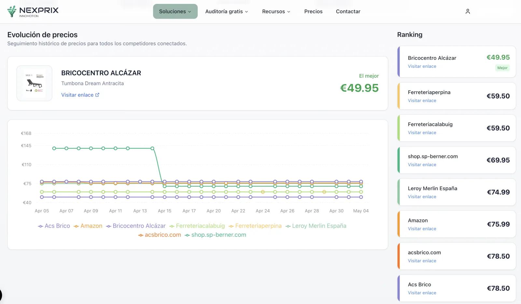Click the May 04 axis label
Viewport: 521px width, 304px height.
pyautogui.click(x=361, y=211)
